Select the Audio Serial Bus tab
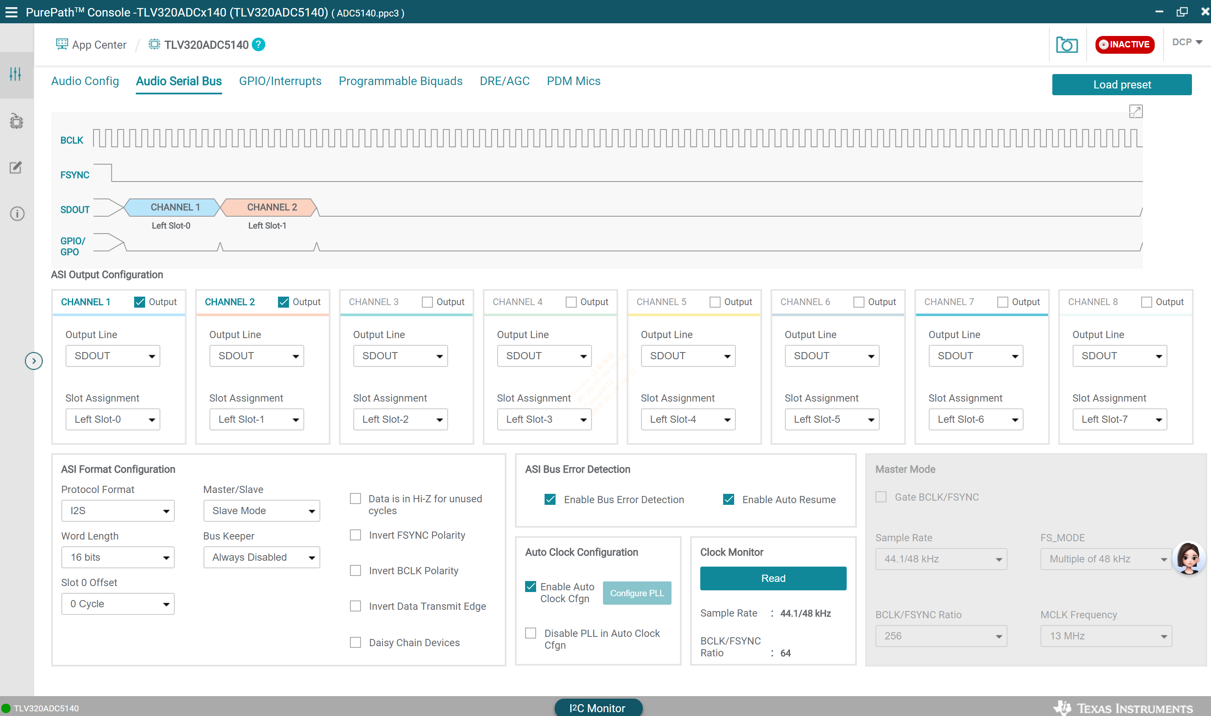The width and height of the screenshot is (1211, 716). pyautogui.click(x=179, y=81)
